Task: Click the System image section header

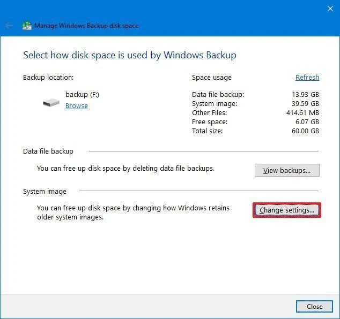Action: pyautogui.click(x=45, y=191)
